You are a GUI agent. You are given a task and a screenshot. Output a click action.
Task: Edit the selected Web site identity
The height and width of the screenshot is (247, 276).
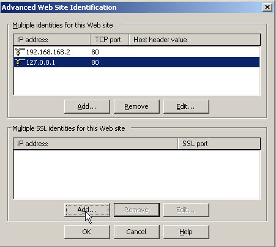coord(186,106)
